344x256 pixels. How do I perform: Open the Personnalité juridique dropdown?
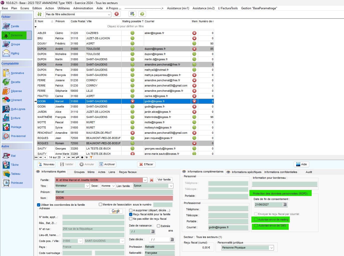pos(271,248)
